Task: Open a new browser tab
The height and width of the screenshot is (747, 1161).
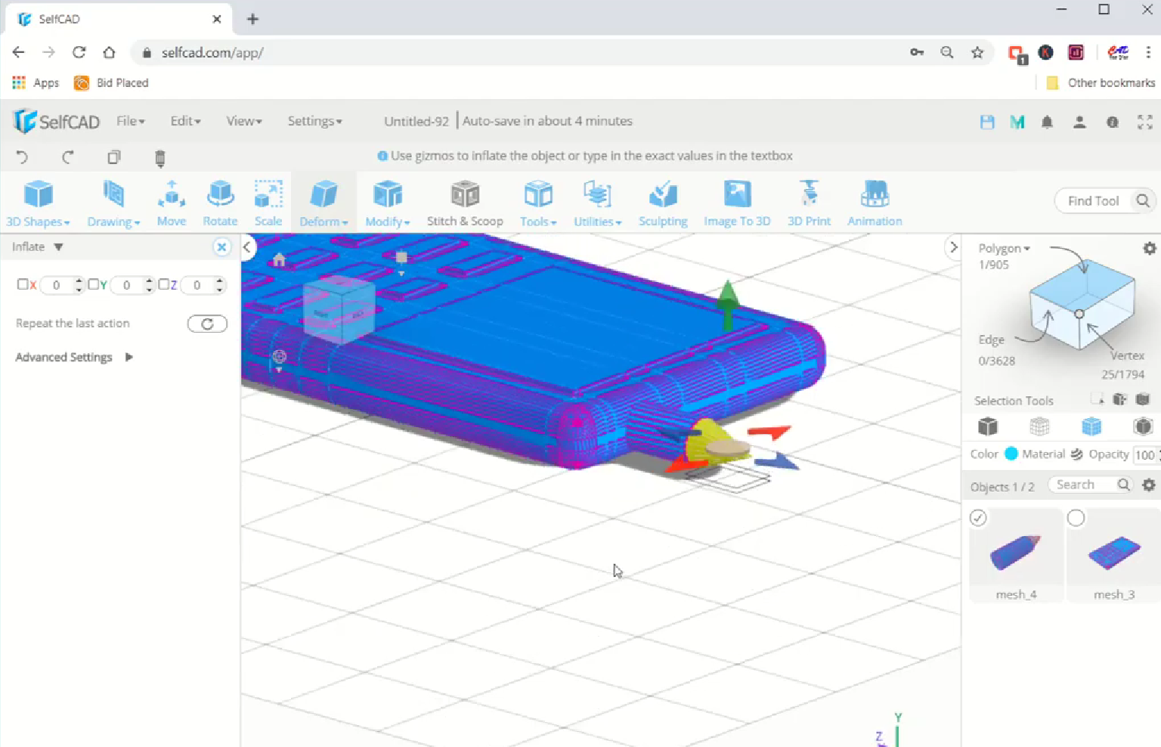Action: (252, 19)
